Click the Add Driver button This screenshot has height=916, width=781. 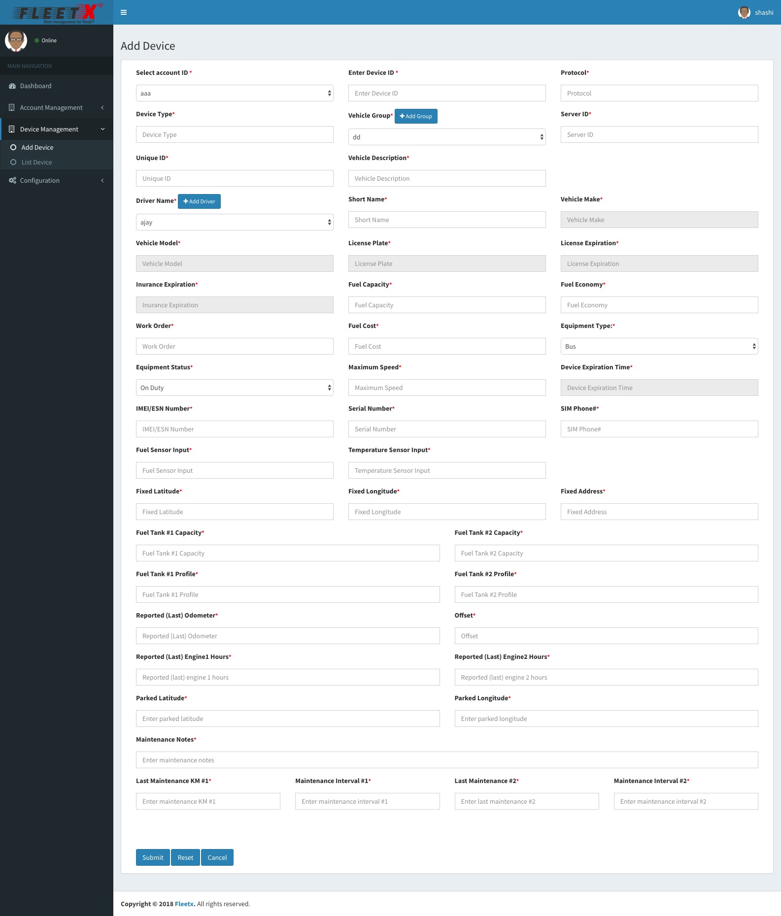(x=199, y=201)
